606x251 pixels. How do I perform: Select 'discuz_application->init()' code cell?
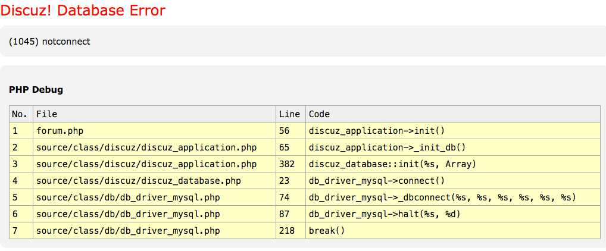[x=452, y=131]
